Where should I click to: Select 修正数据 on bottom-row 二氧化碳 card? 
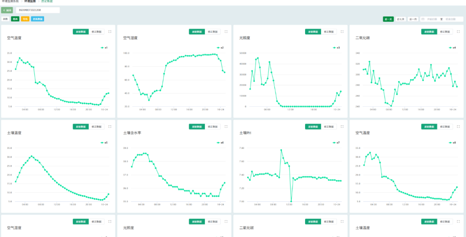pos(329,221)
